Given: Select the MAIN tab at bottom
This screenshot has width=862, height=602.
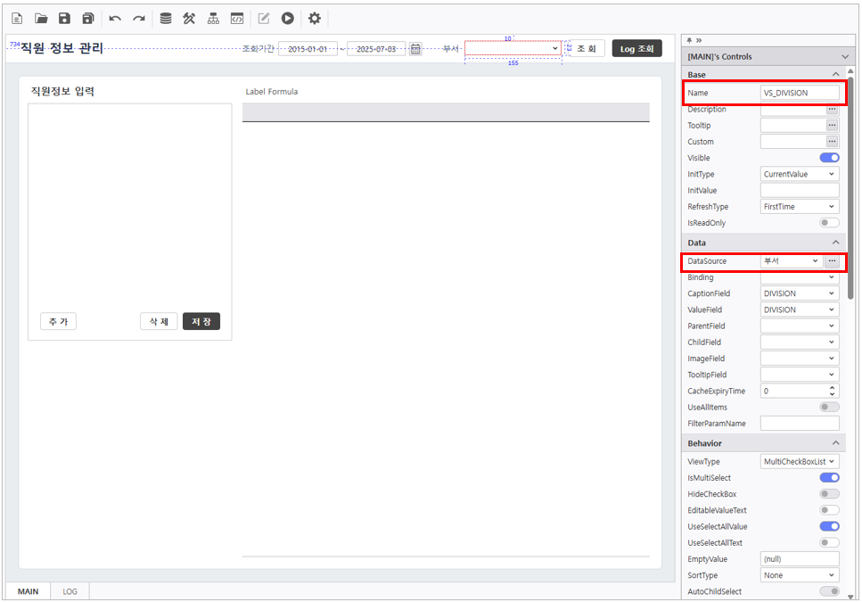Looking at the screenshot, I should click(29, 591).
